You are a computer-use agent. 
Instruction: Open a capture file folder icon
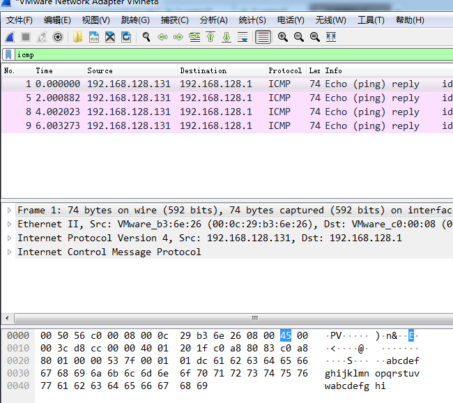(x=78, y=37)
